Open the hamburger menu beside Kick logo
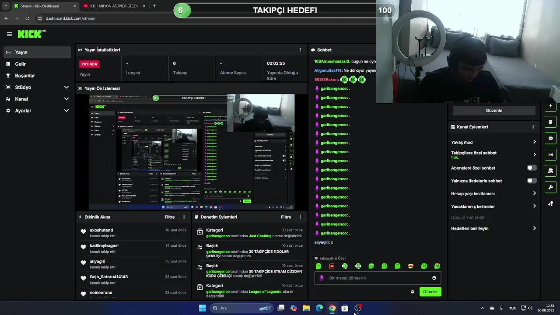560x315 pixels. pyautogui.click(x=9, y=34)
